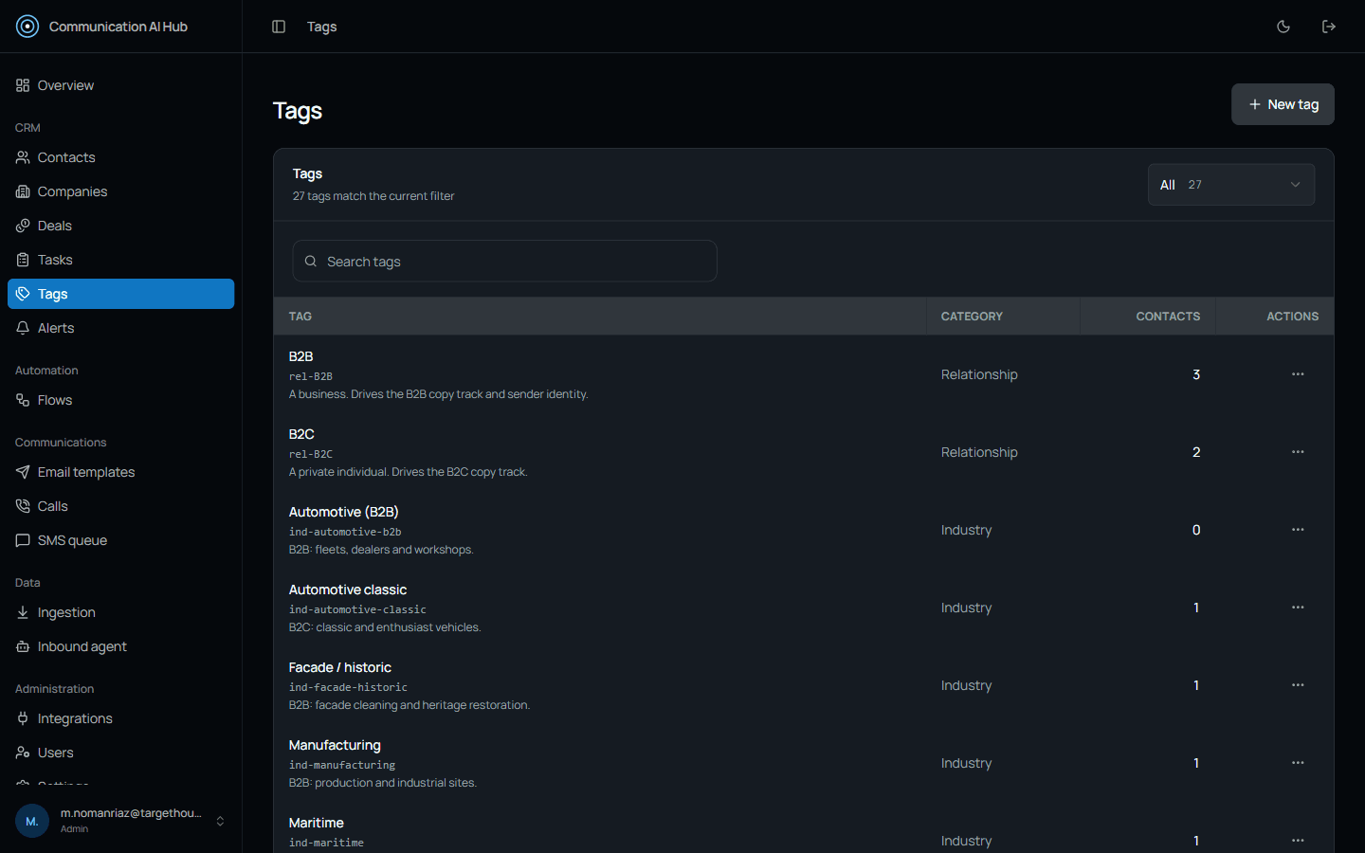Open the Calls page

click(x=120, y=506)
